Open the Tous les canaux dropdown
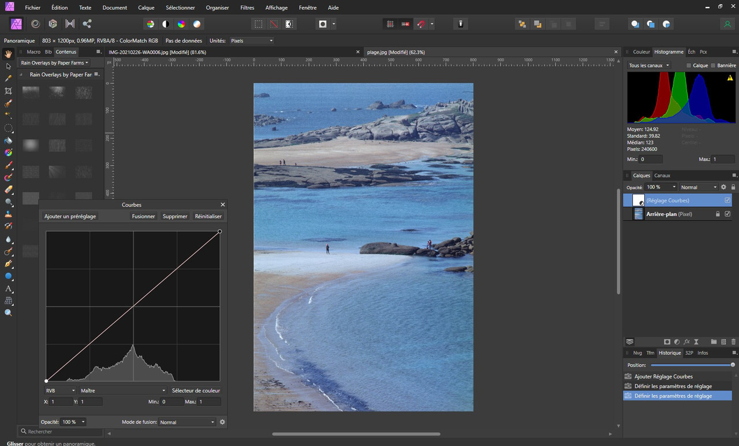 649,66
